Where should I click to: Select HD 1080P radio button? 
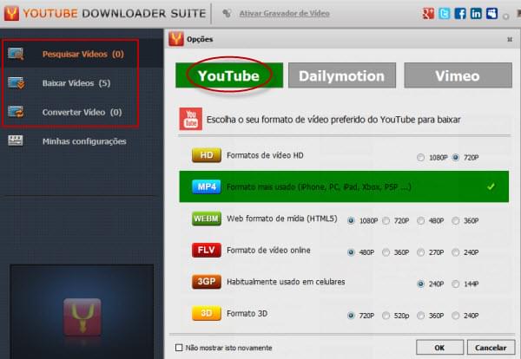tap(420, 157)
